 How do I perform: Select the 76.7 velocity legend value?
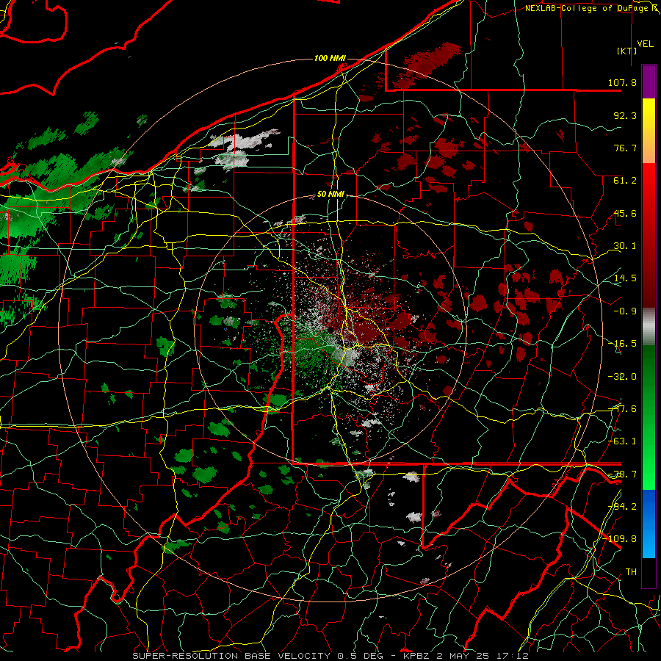(625, 148)
